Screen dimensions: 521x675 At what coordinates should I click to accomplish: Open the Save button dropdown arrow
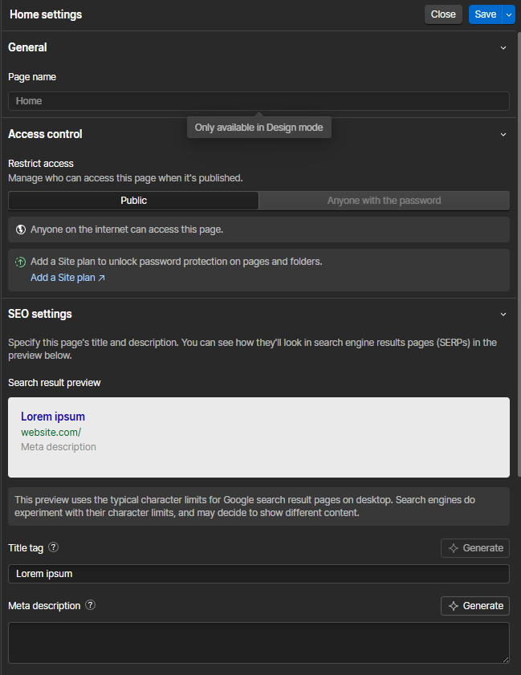pyautogui.click(x=509, y=14)
